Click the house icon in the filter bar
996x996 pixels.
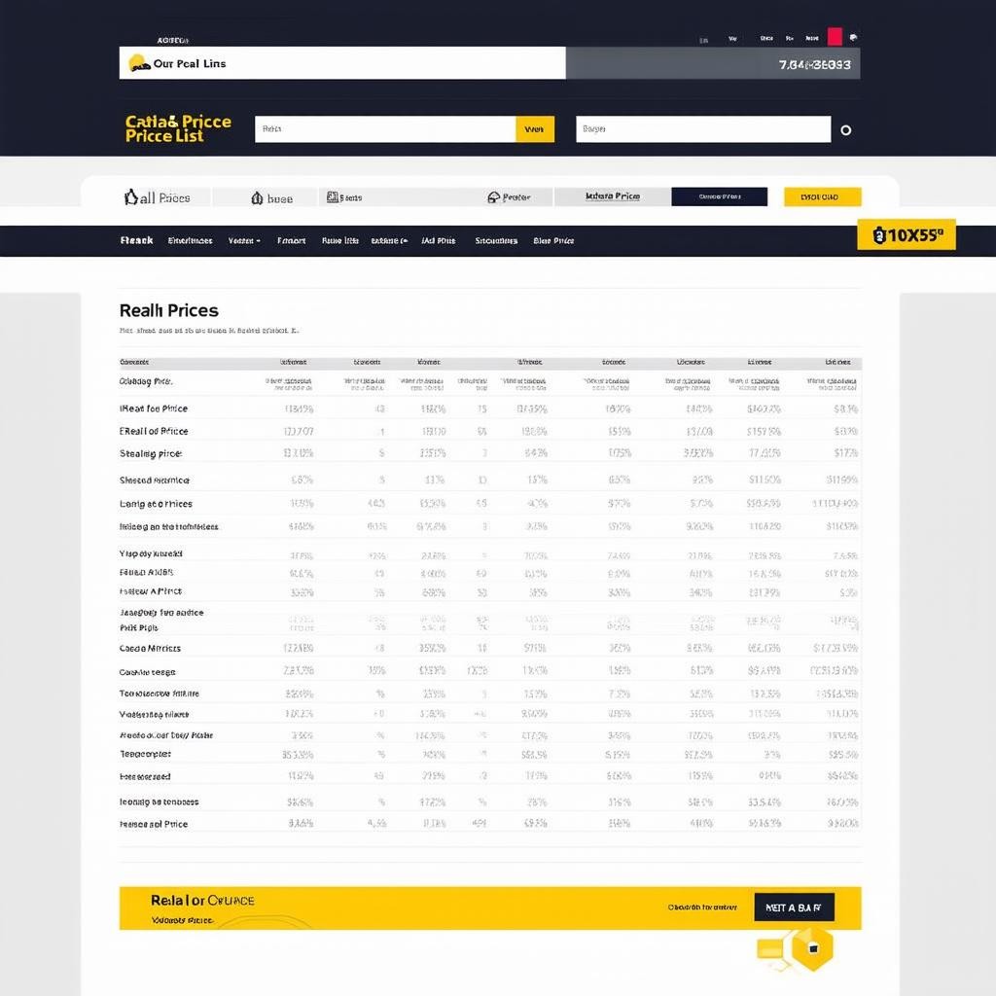257,197
